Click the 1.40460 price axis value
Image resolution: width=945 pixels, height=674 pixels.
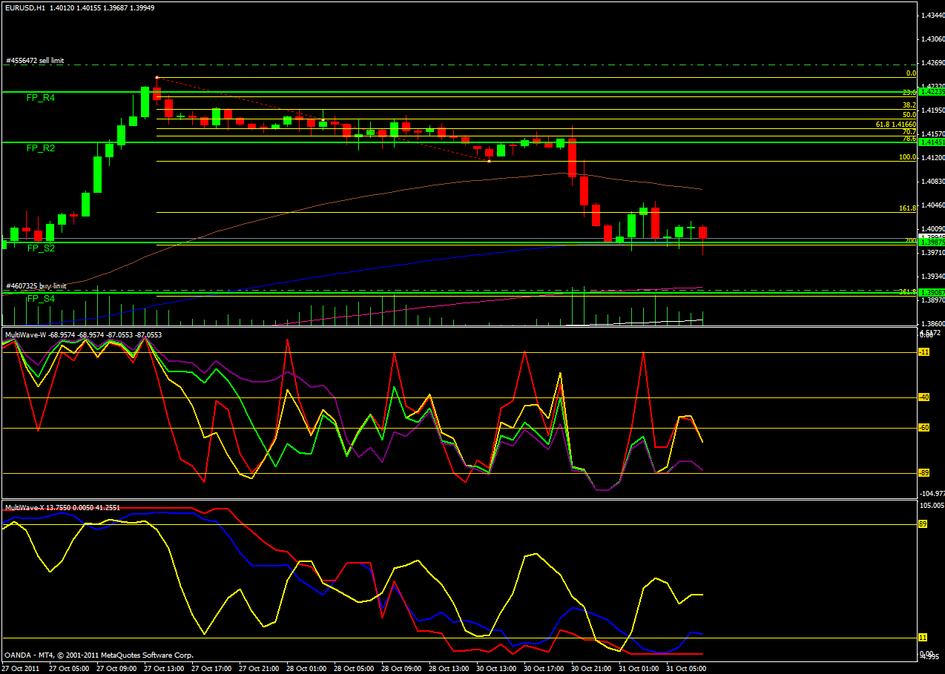coord(932,205)
